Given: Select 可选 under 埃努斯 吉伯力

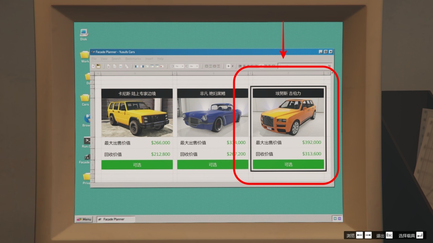Looking at the screenshot, I should [x=288, y=164].
